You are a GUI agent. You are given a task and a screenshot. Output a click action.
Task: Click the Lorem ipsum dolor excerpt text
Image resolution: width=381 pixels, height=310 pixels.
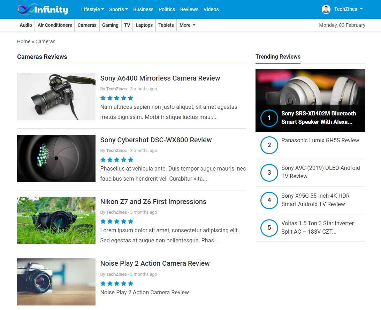[170, 235]
